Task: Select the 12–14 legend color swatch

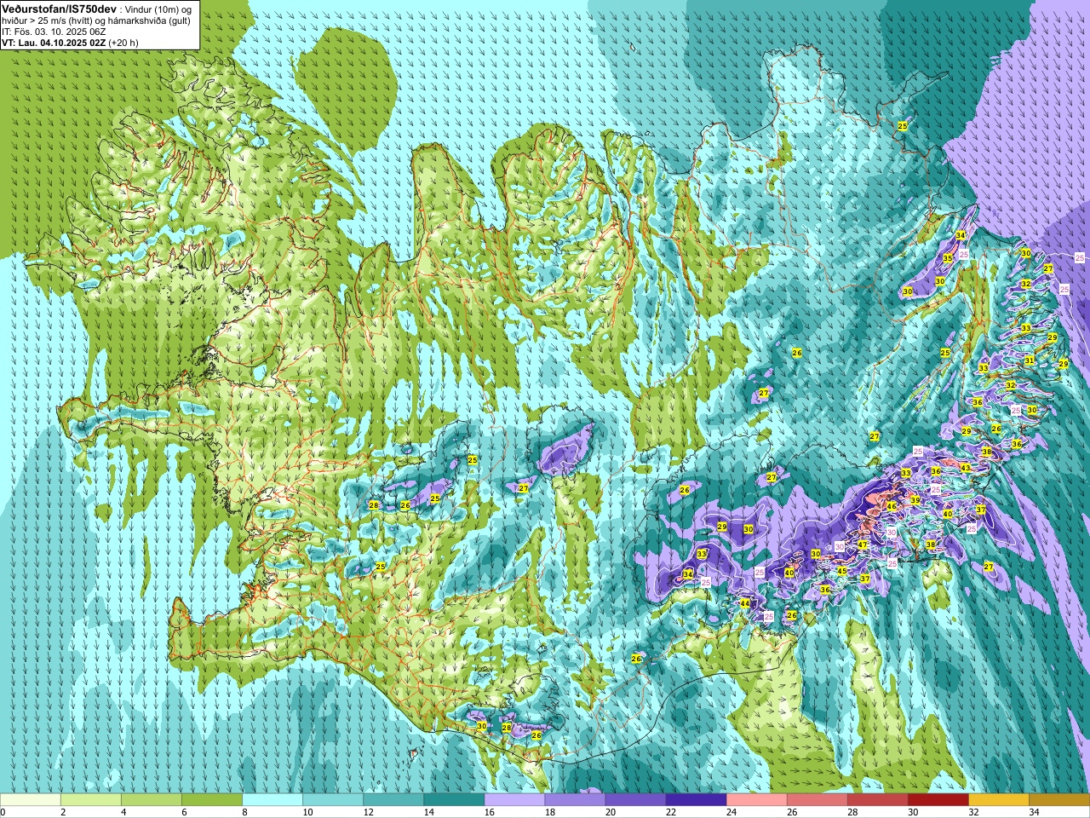Action: [x=393, y=800]
